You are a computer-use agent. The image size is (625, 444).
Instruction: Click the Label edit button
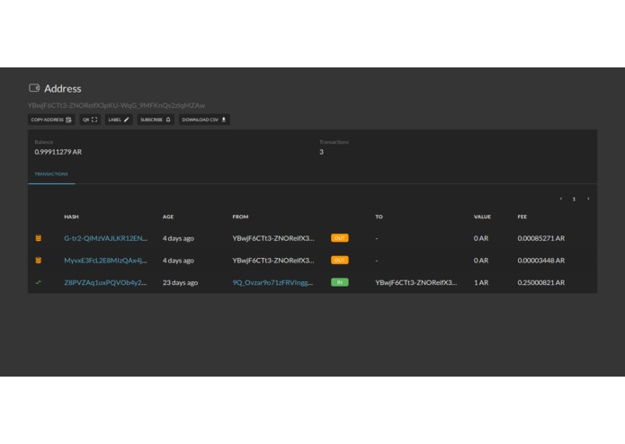pos(119,120)
